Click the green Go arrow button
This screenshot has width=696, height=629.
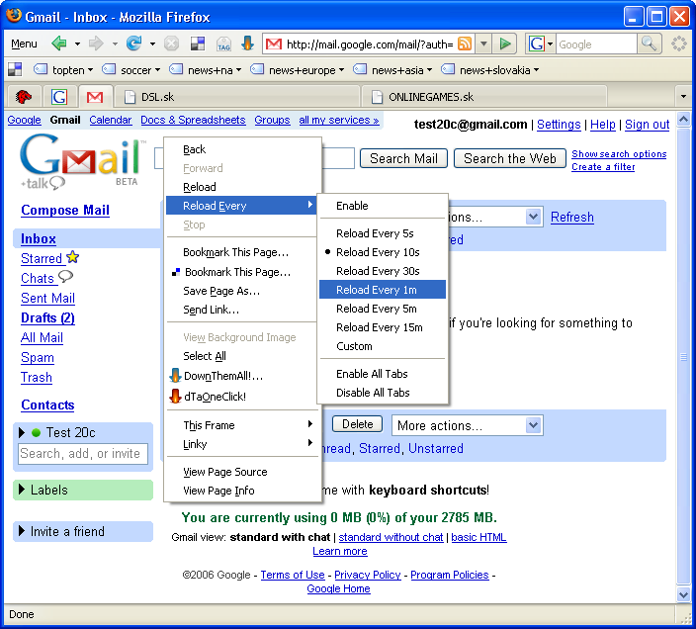coord(504,44)
